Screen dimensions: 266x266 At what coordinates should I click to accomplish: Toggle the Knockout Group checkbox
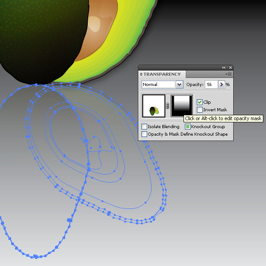tap(188, 126)
